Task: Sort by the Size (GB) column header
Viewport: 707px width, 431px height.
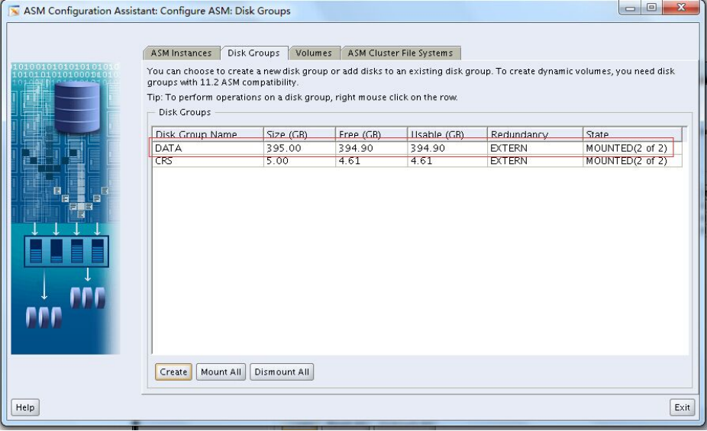Action: [299, 133]
